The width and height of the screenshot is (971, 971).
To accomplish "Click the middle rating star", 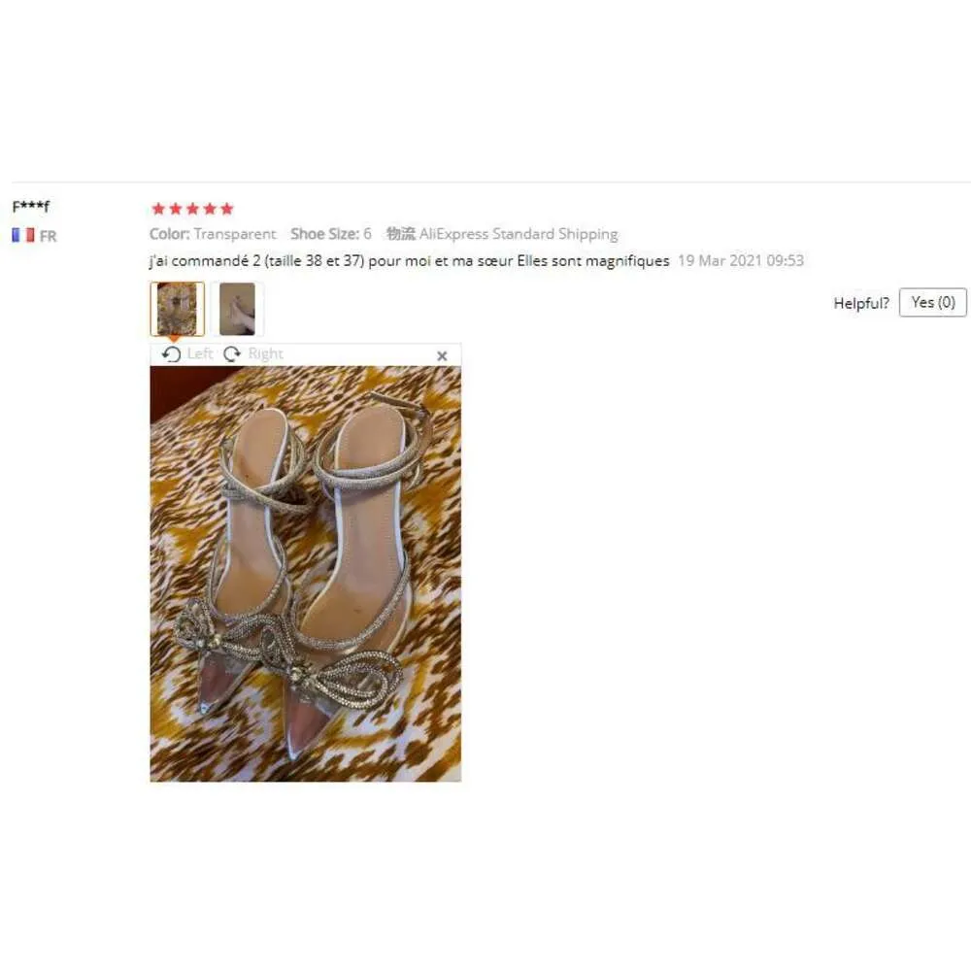I will 192,209.
